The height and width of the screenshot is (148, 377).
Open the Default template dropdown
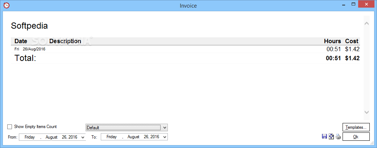click(x=127, y=128)
